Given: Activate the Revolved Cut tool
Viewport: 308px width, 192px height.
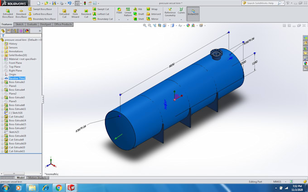Looking at the screenshot, I should 86,13.
